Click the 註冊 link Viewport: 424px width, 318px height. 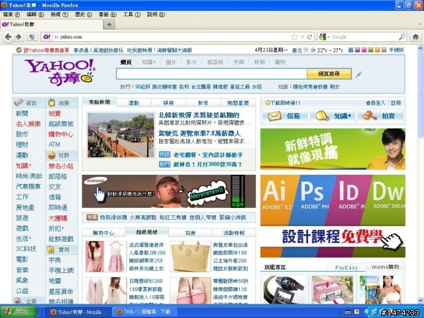point(396,103)
